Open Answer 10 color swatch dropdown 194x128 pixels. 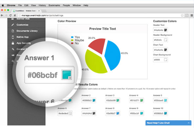165,113
